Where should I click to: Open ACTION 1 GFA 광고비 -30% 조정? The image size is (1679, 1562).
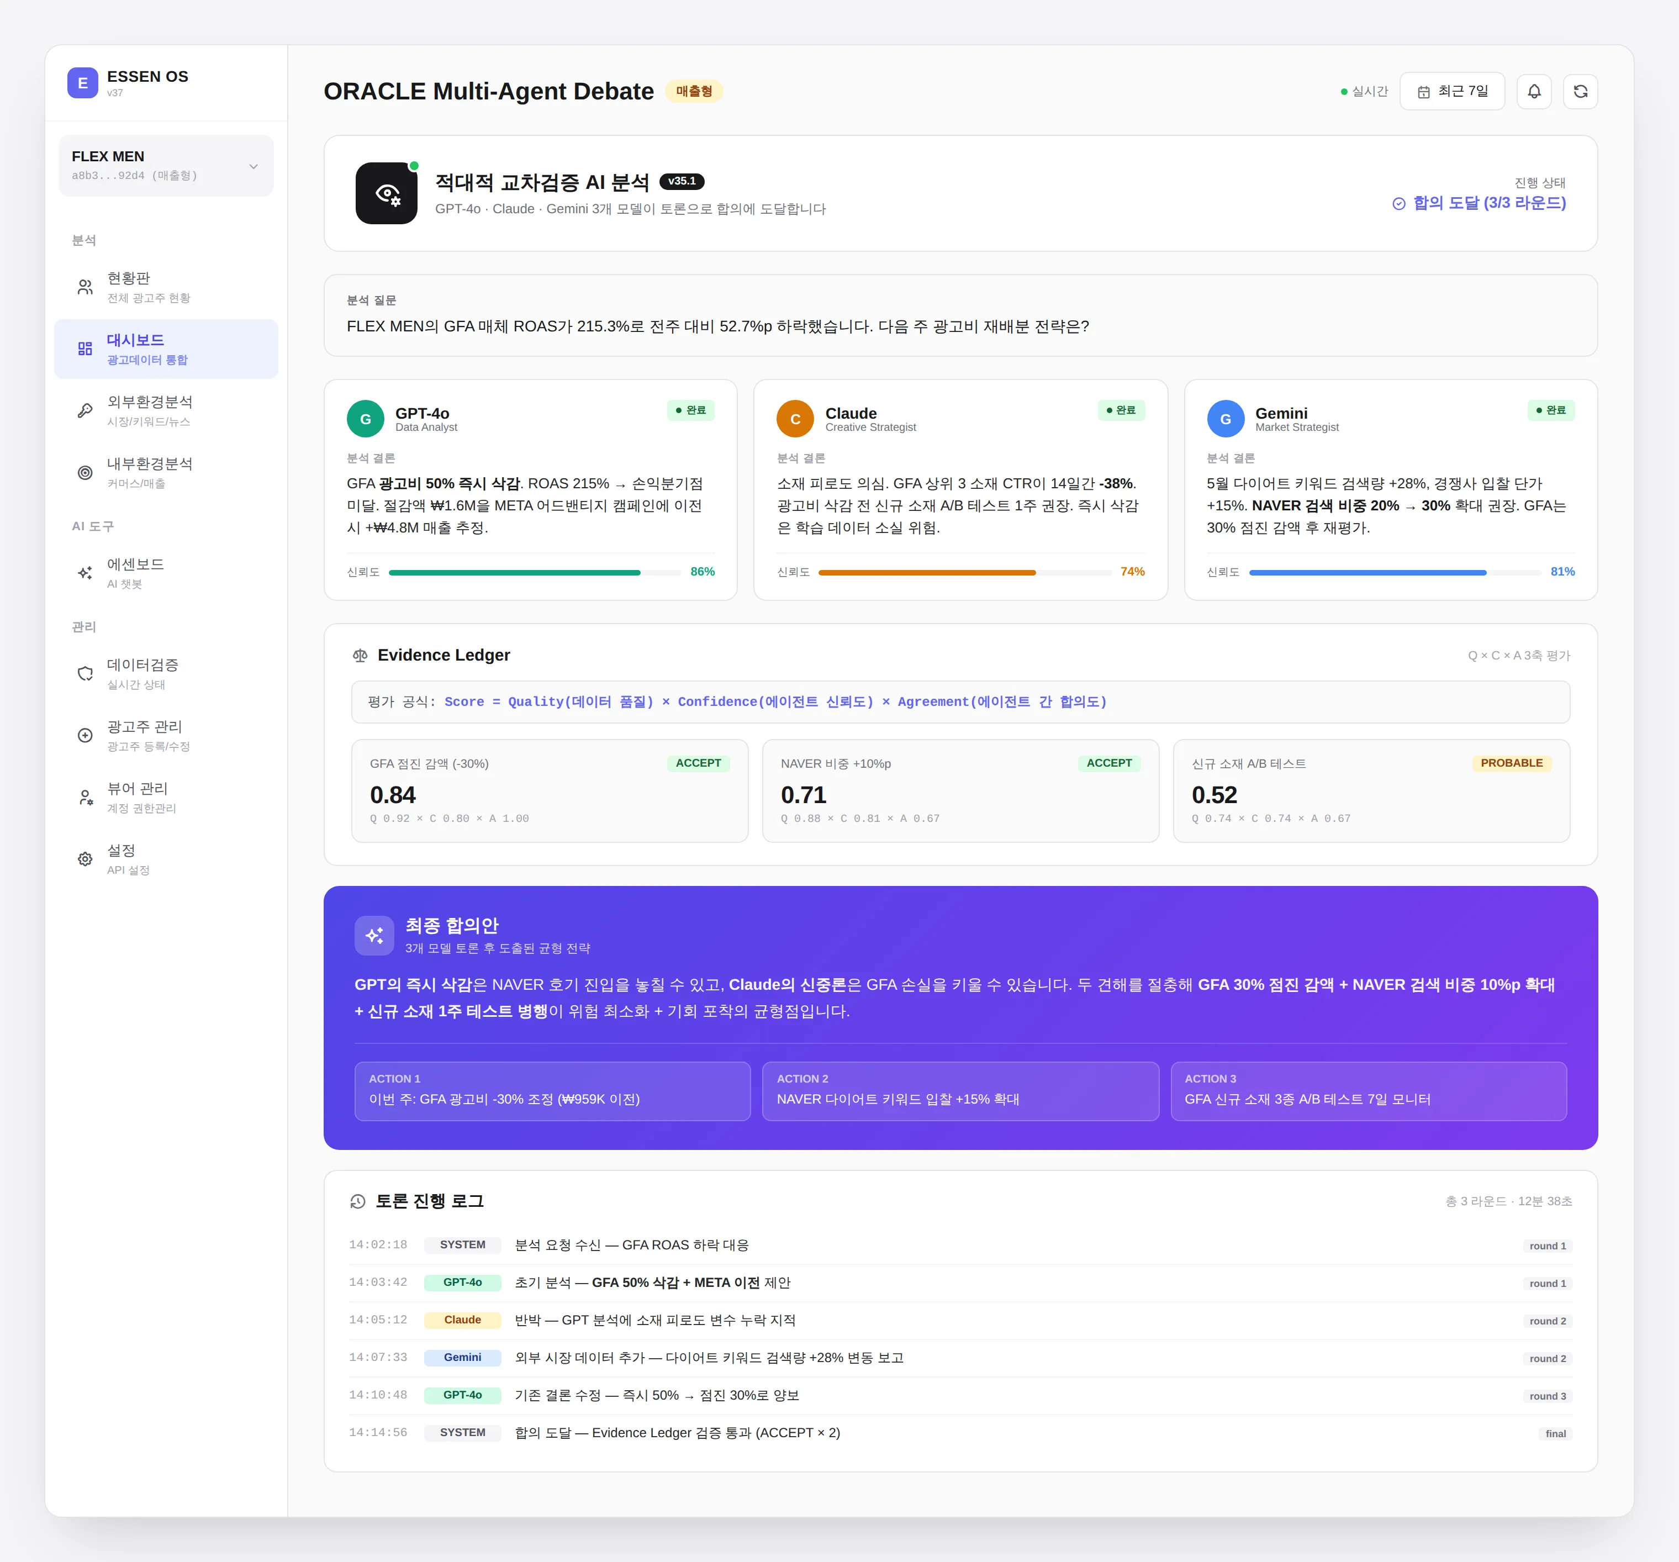pos(552,1091)
